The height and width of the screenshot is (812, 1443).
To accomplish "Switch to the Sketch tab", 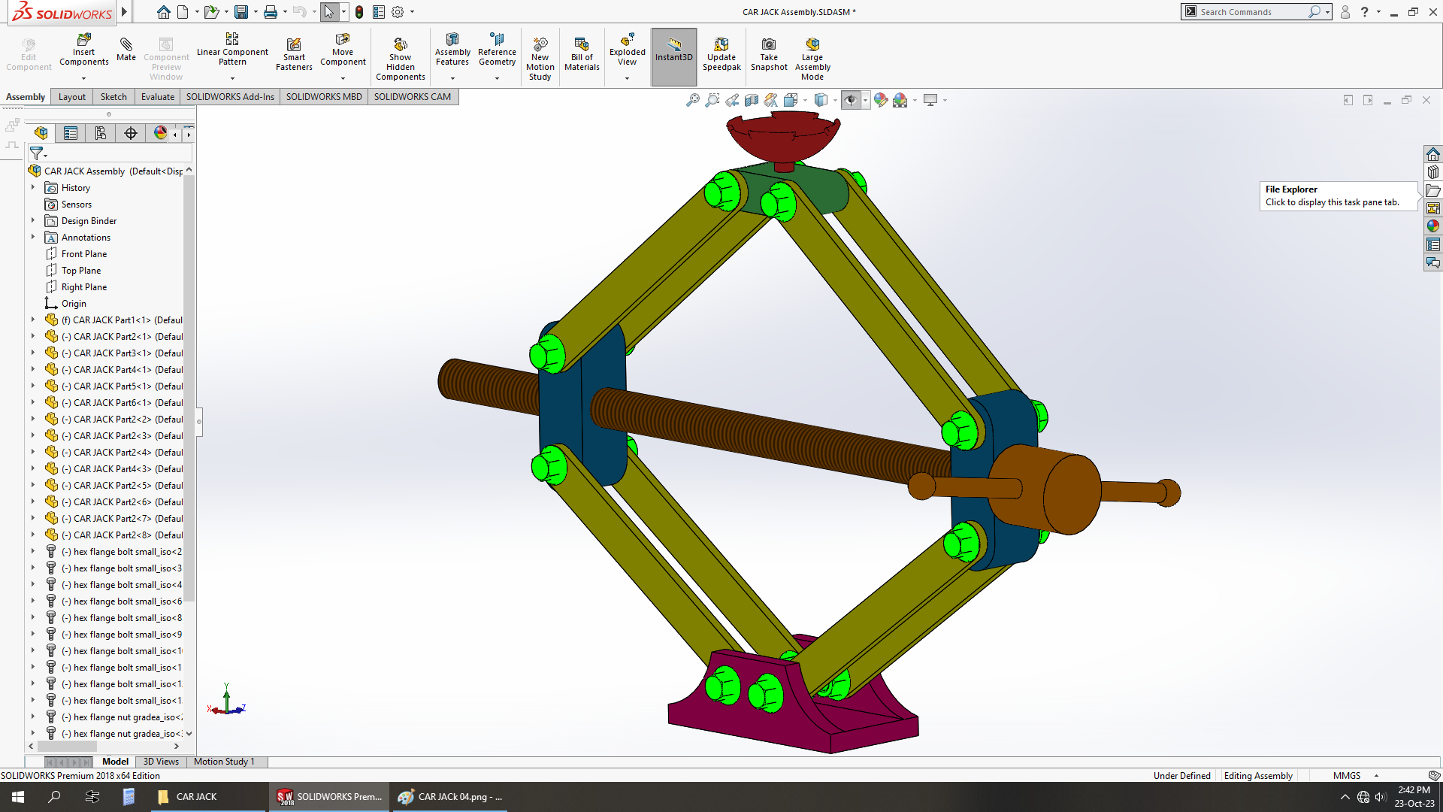I will tap(113, 97).
